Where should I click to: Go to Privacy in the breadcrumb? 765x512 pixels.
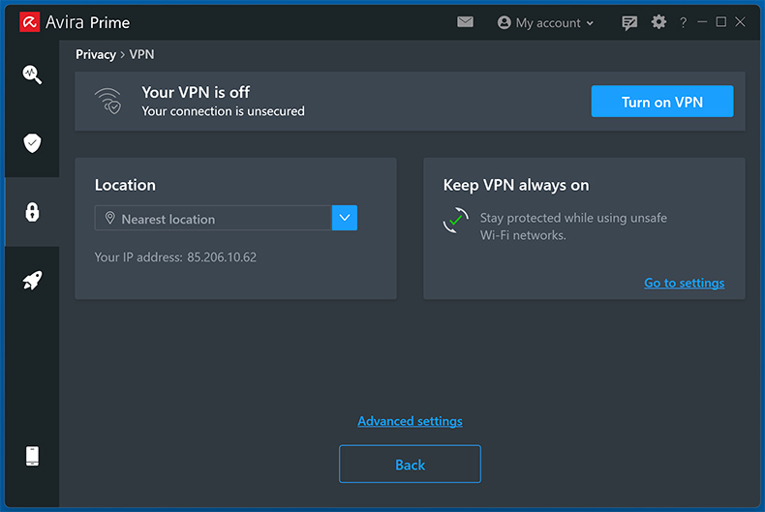(x=96, y=54)
